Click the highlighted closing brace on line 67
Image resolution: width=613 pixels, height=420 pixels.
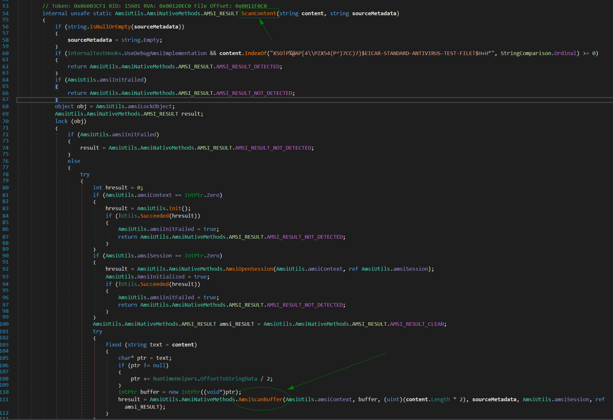(x=56, y=100)
